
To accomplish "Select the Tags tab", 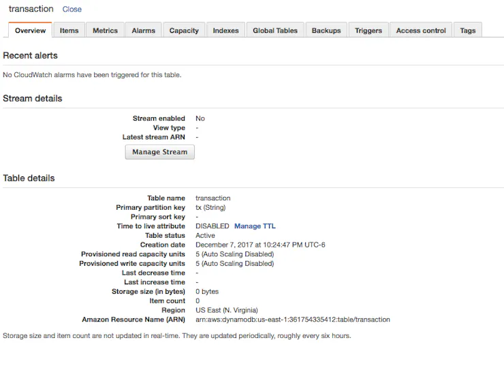I will click(468, 30).
